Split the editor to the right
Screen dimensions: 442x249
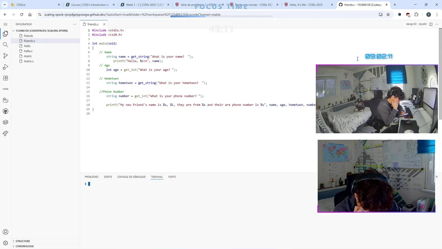click(431, 24)
